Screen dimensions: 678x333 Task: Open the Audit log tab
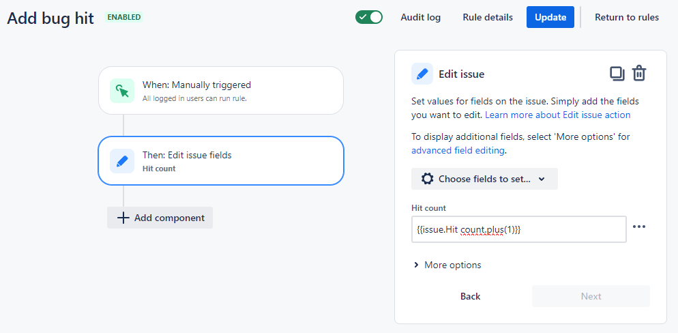point(420,17)
